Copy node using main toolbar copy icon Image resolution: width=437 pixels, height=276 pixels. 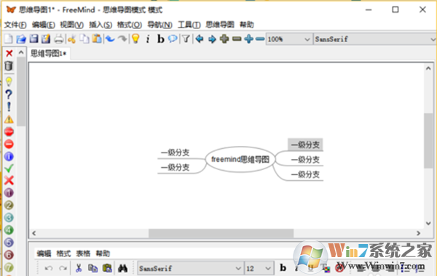[x=84, y=39]
